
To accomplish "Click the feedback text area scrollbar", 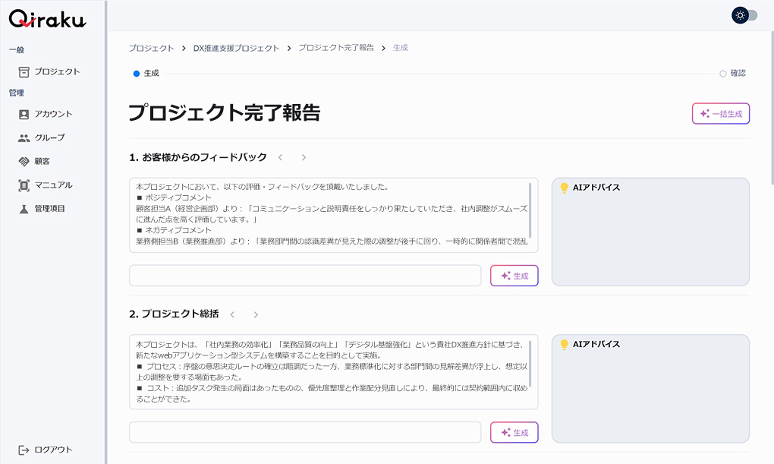I will 530,210.
